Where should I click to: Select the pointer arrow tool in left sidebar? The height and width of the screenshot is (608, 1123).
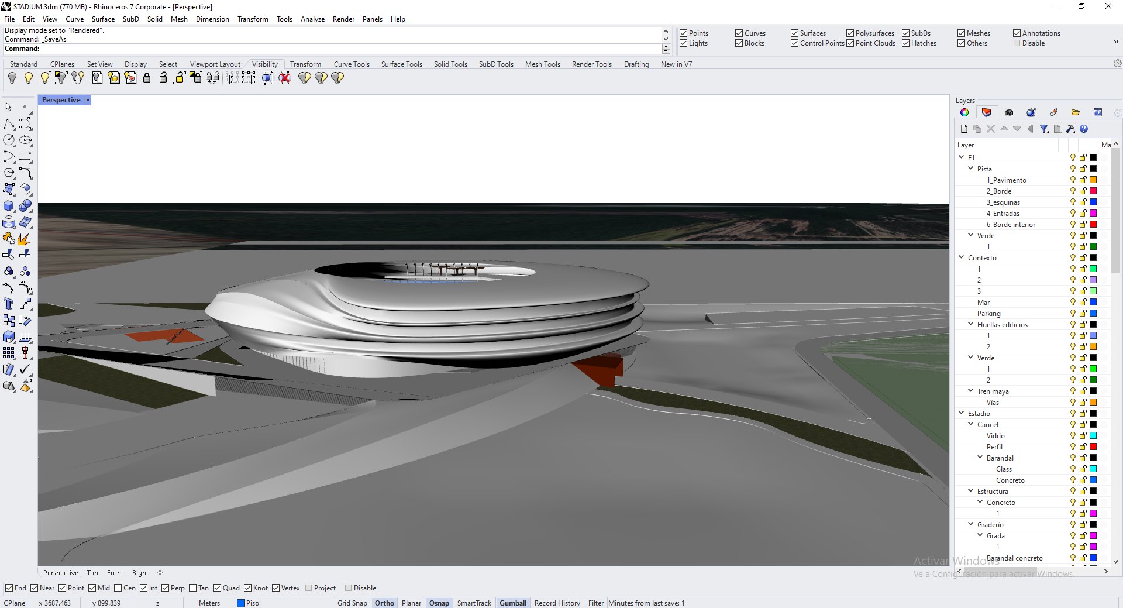(x=9, y=107)
